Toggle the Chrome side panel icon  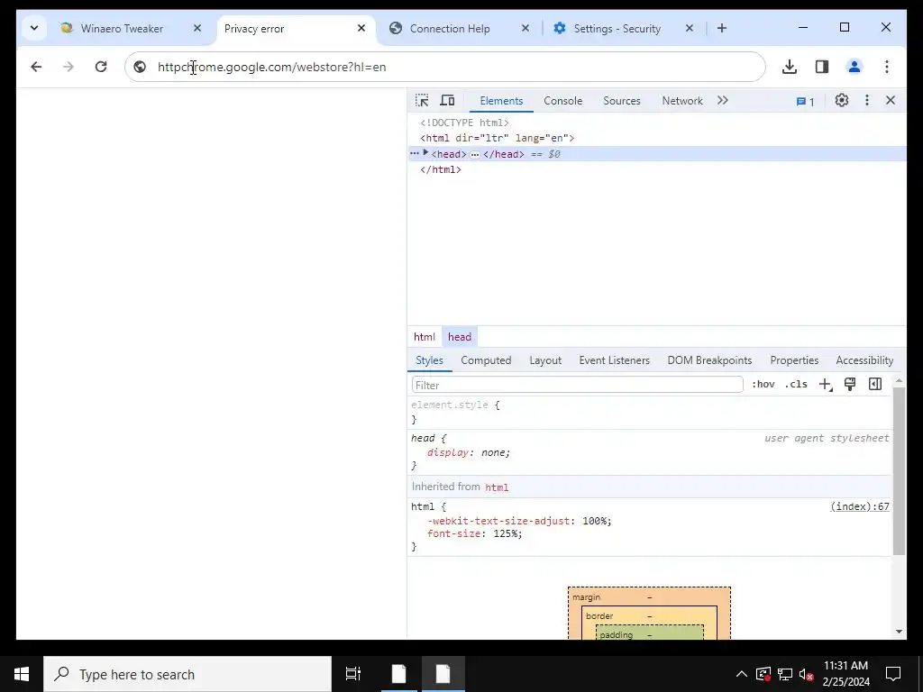pyautogui.click(x=822, y=67)
